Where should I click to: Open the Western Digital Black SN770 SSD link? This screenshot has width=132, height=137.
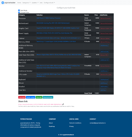coord(59,55)
